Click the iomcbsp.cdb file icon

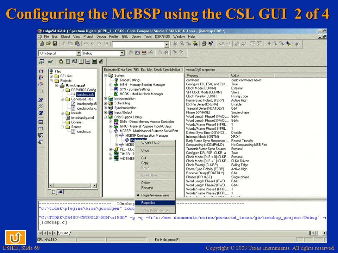[x=73, y=95]
